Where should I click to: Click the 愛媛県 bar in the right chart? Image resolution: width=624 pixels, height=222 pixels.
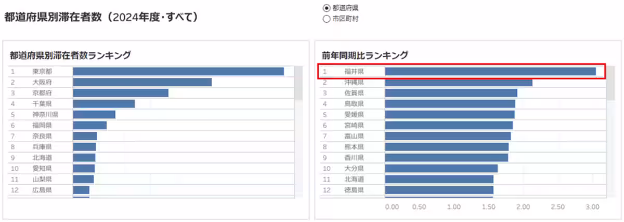(449, 115)
